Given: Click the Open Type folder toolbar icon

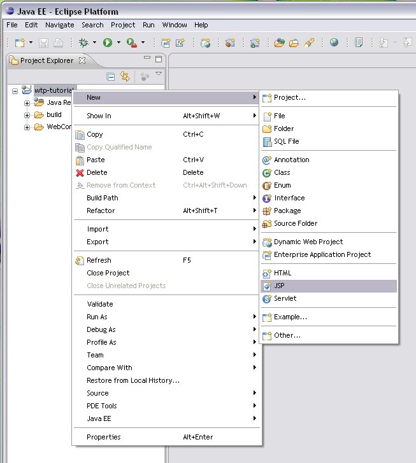Looking at the screenshot, I should pyautogui.click(x=279, y=43).
